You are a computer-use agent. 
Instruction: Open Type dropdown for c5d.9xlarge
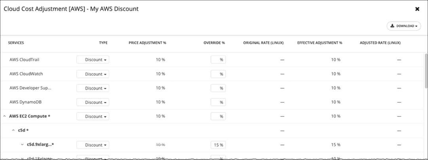(93, 145)
